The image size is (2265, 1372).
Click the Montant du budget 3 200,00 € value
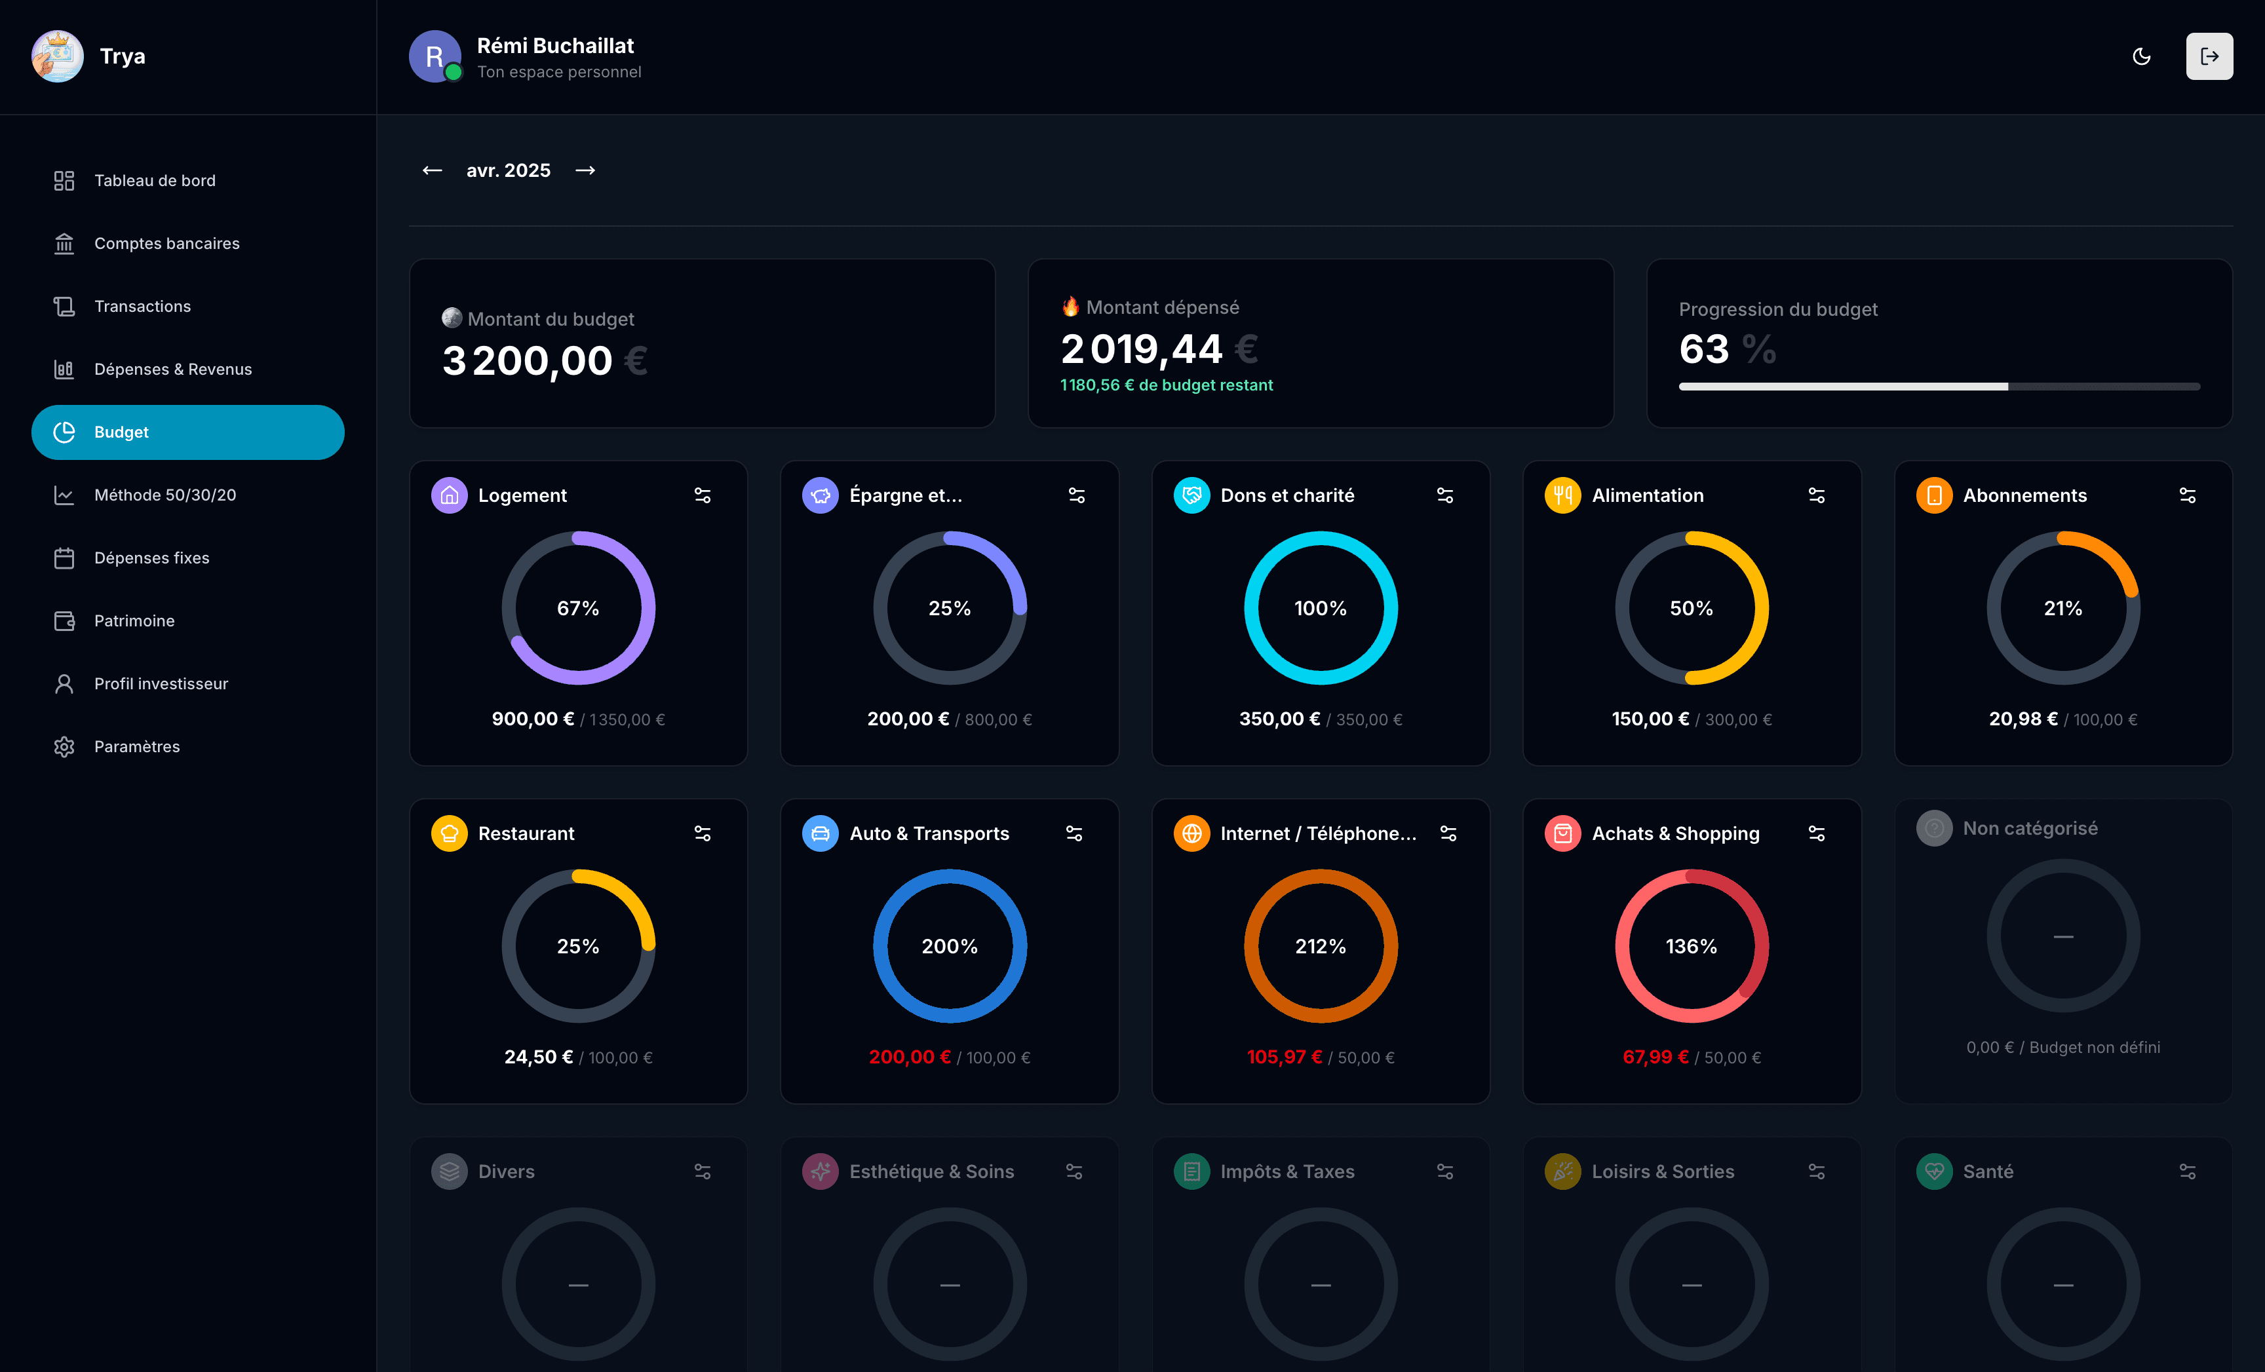(544, 360)
